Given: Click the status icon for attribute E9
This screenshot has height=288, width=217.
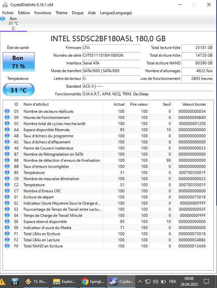Looking at the screenshot, I should pyautogui.click(x=7, y=227).
